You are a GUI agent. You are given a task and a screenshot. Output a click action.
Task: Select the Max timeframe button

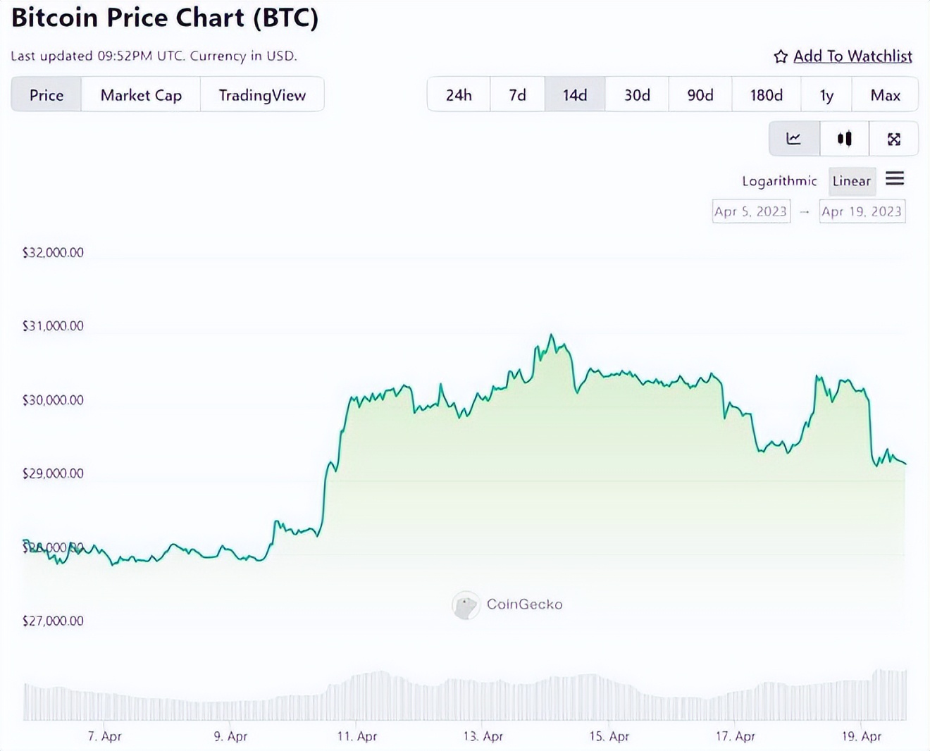tap(885, 94)
